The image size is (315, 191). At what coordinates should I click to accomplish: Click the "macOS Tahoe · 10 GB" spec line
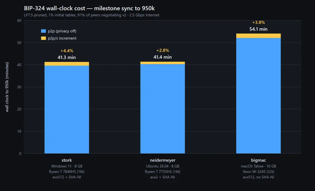coord(259,166)
